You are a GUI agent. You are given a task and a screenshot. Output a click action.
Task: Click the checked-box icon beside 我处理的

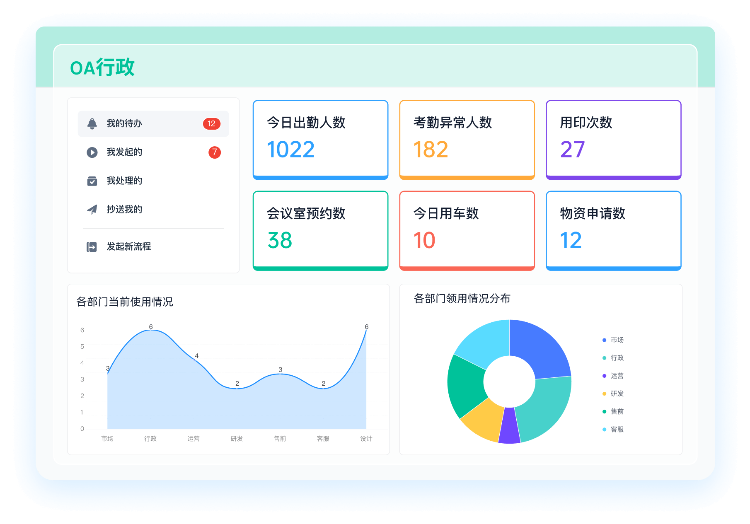click(x=92, y=181)
